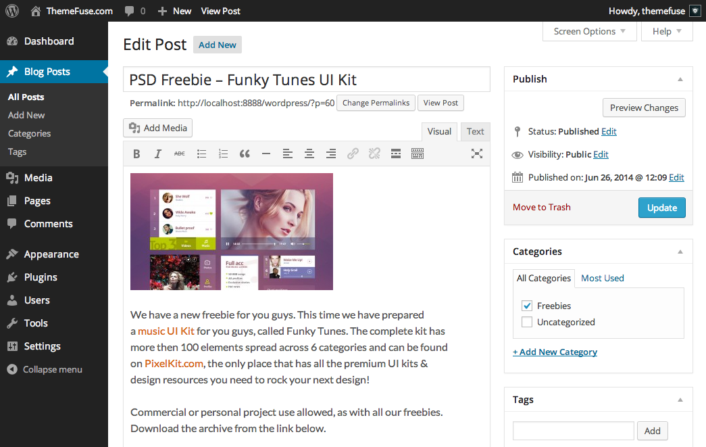Align text left

tap(288, 154)
